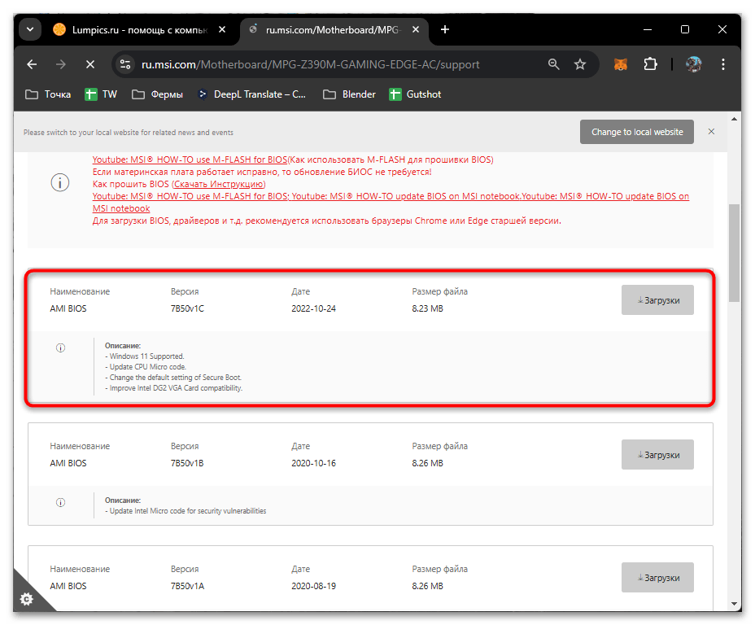Click the info icon beside red notice
The image size is (755, 625).
pos(60,182)
